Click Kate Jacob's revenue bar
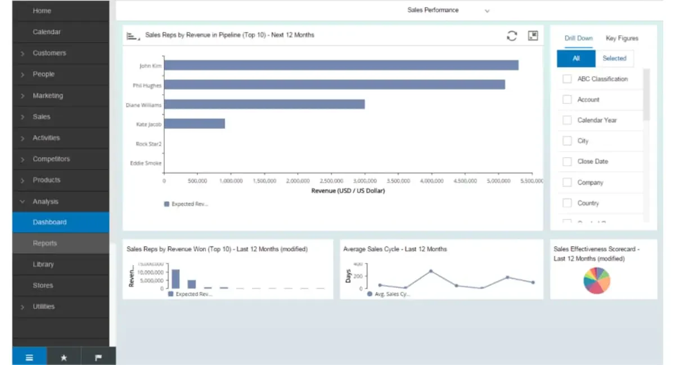This screenshot has width=675, height=365. coord(195,124)
